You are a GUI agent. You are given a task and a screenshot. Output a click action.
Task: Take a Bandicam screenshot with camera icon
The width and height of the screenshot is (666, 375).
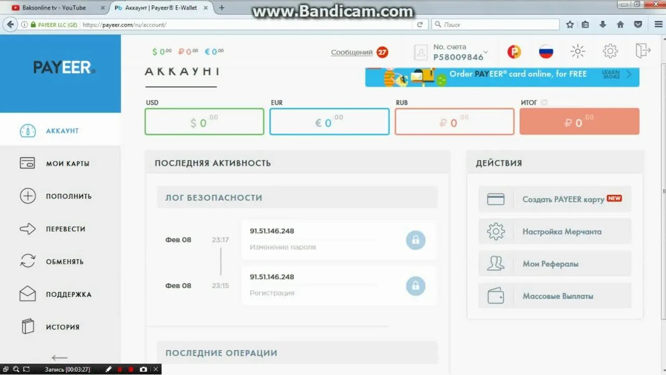[144, 369]
